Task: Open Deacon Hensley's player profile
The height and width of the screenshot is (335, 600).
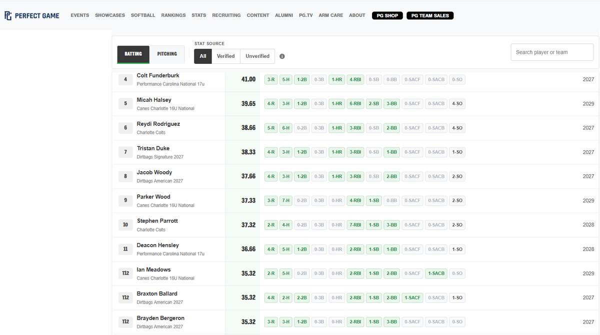Action: [x=158, y=245]
